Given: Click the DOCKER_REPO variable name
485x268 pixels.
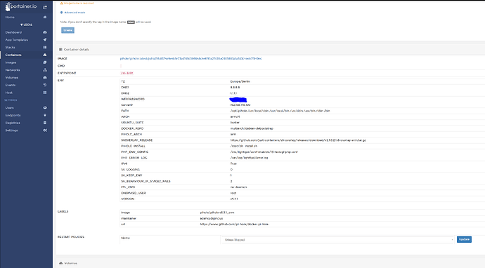Looking at the screenshot, I should click(132, 128).
